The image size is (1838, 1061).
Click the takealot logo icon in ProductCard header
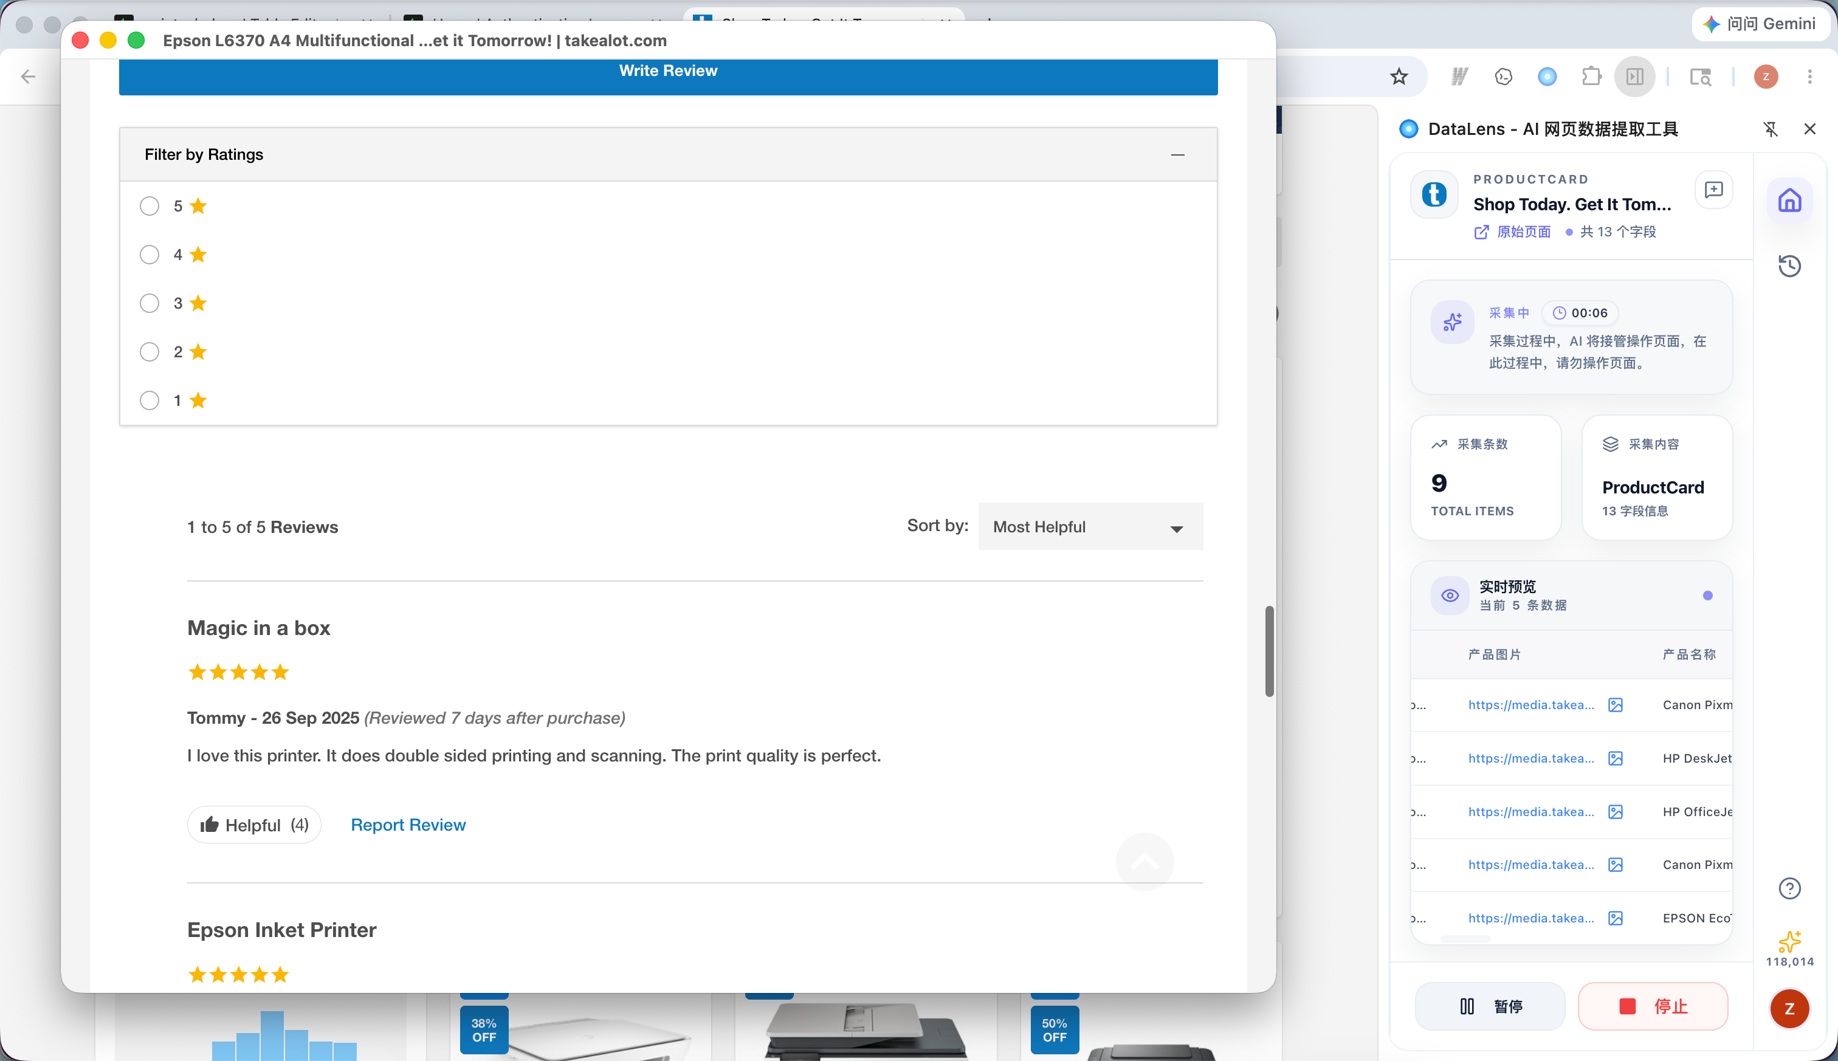1434,194
